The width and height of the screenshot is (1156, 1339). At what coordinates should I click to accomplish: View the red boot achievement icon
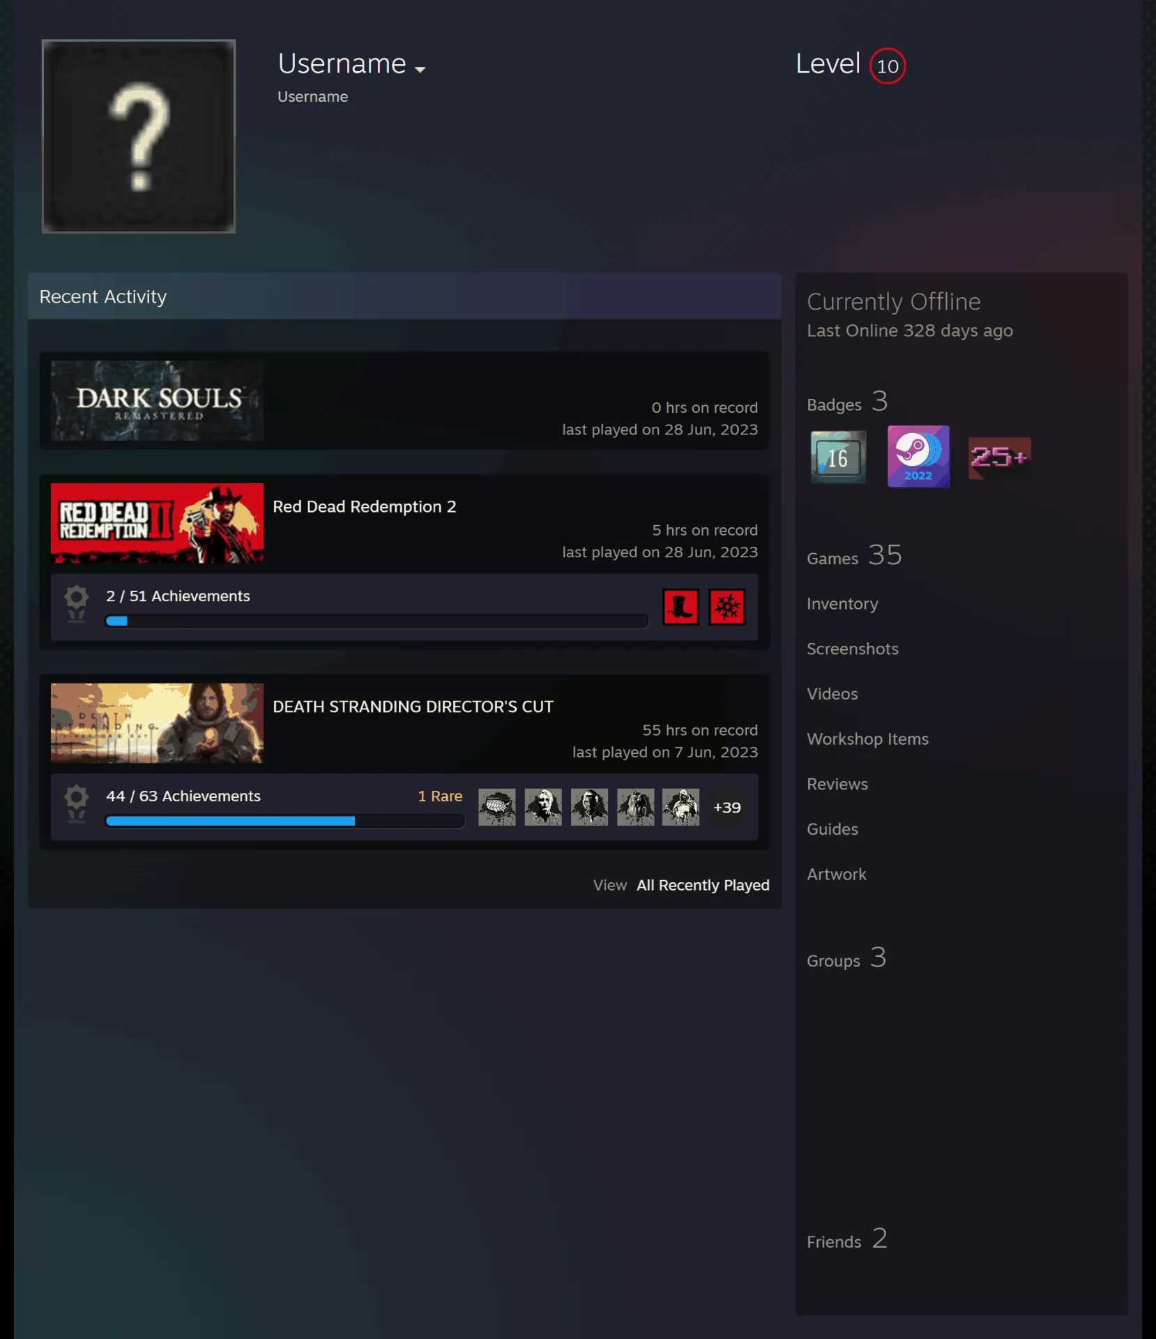[680, 607]
